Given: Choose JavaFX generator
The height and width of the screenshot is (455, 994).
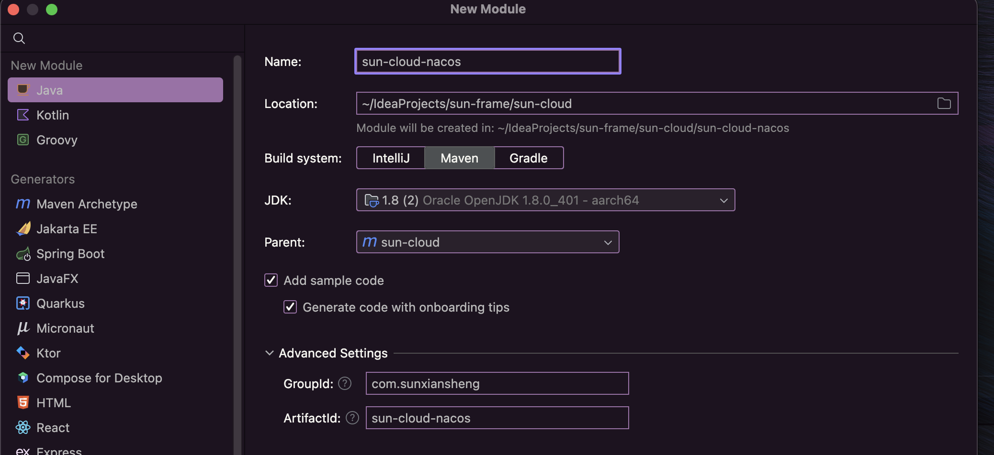Looking at the screenshot, I should coord(115,278).
